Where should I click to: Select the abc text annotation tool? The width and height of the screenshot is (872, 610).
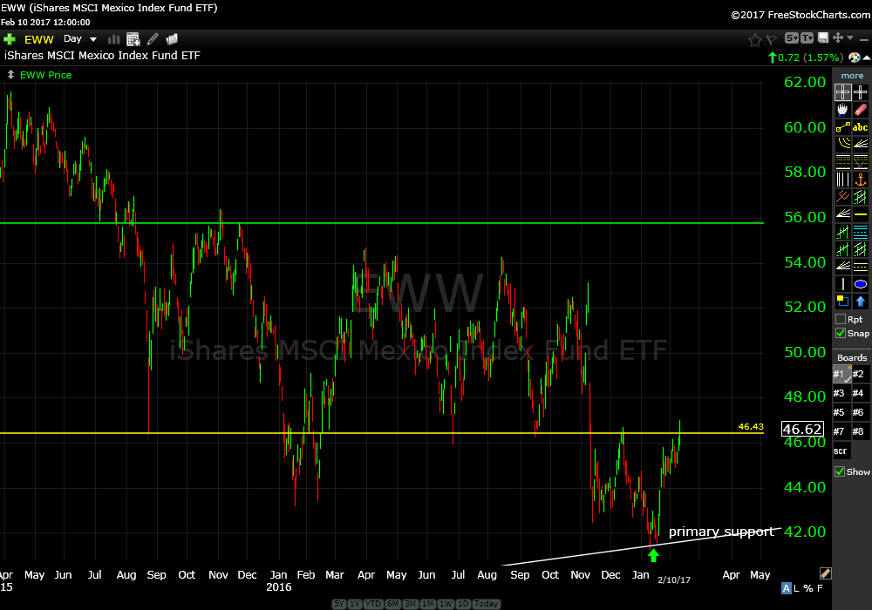click(x=861, y=127)
